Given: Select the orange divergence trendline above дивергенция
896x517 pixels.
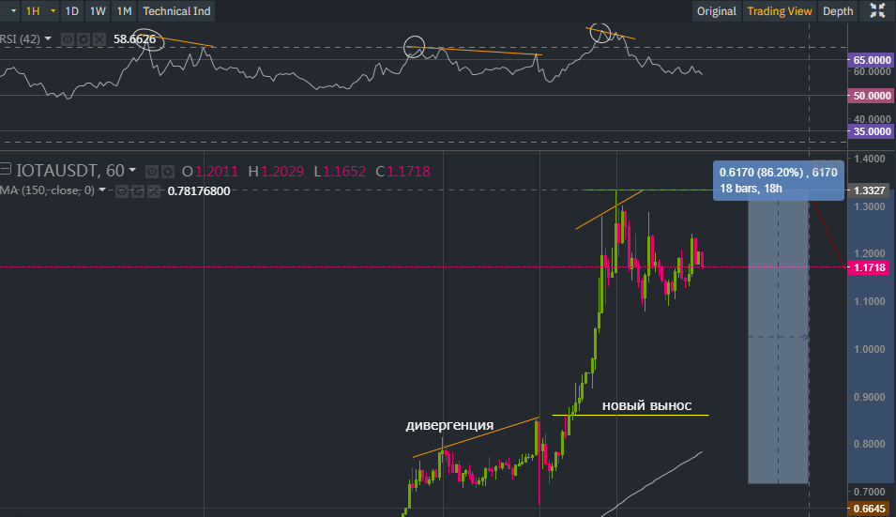Looking at the screenshot, I should (476, 437).
